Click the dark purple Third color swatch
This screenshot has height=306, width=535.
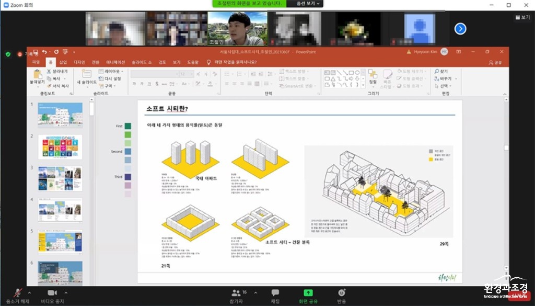tap(128, 177)
